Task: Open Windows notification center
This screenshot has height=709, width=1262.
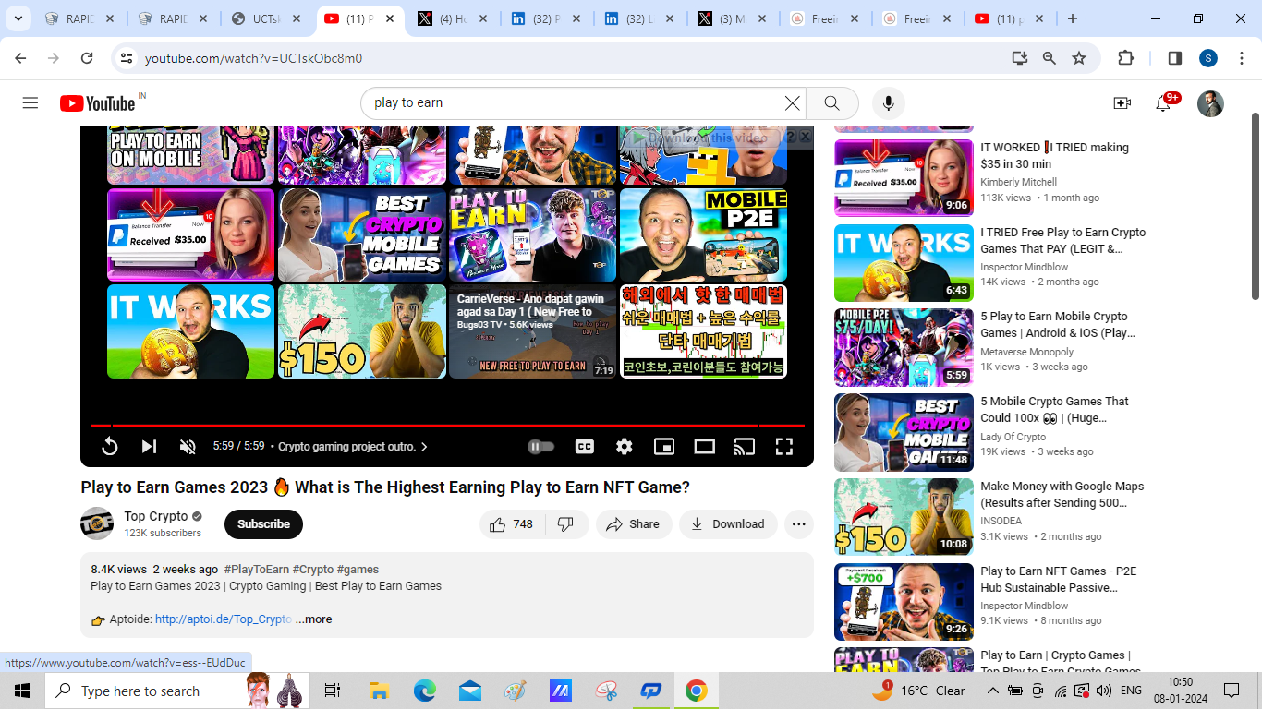Action: tap(1232, 691)
